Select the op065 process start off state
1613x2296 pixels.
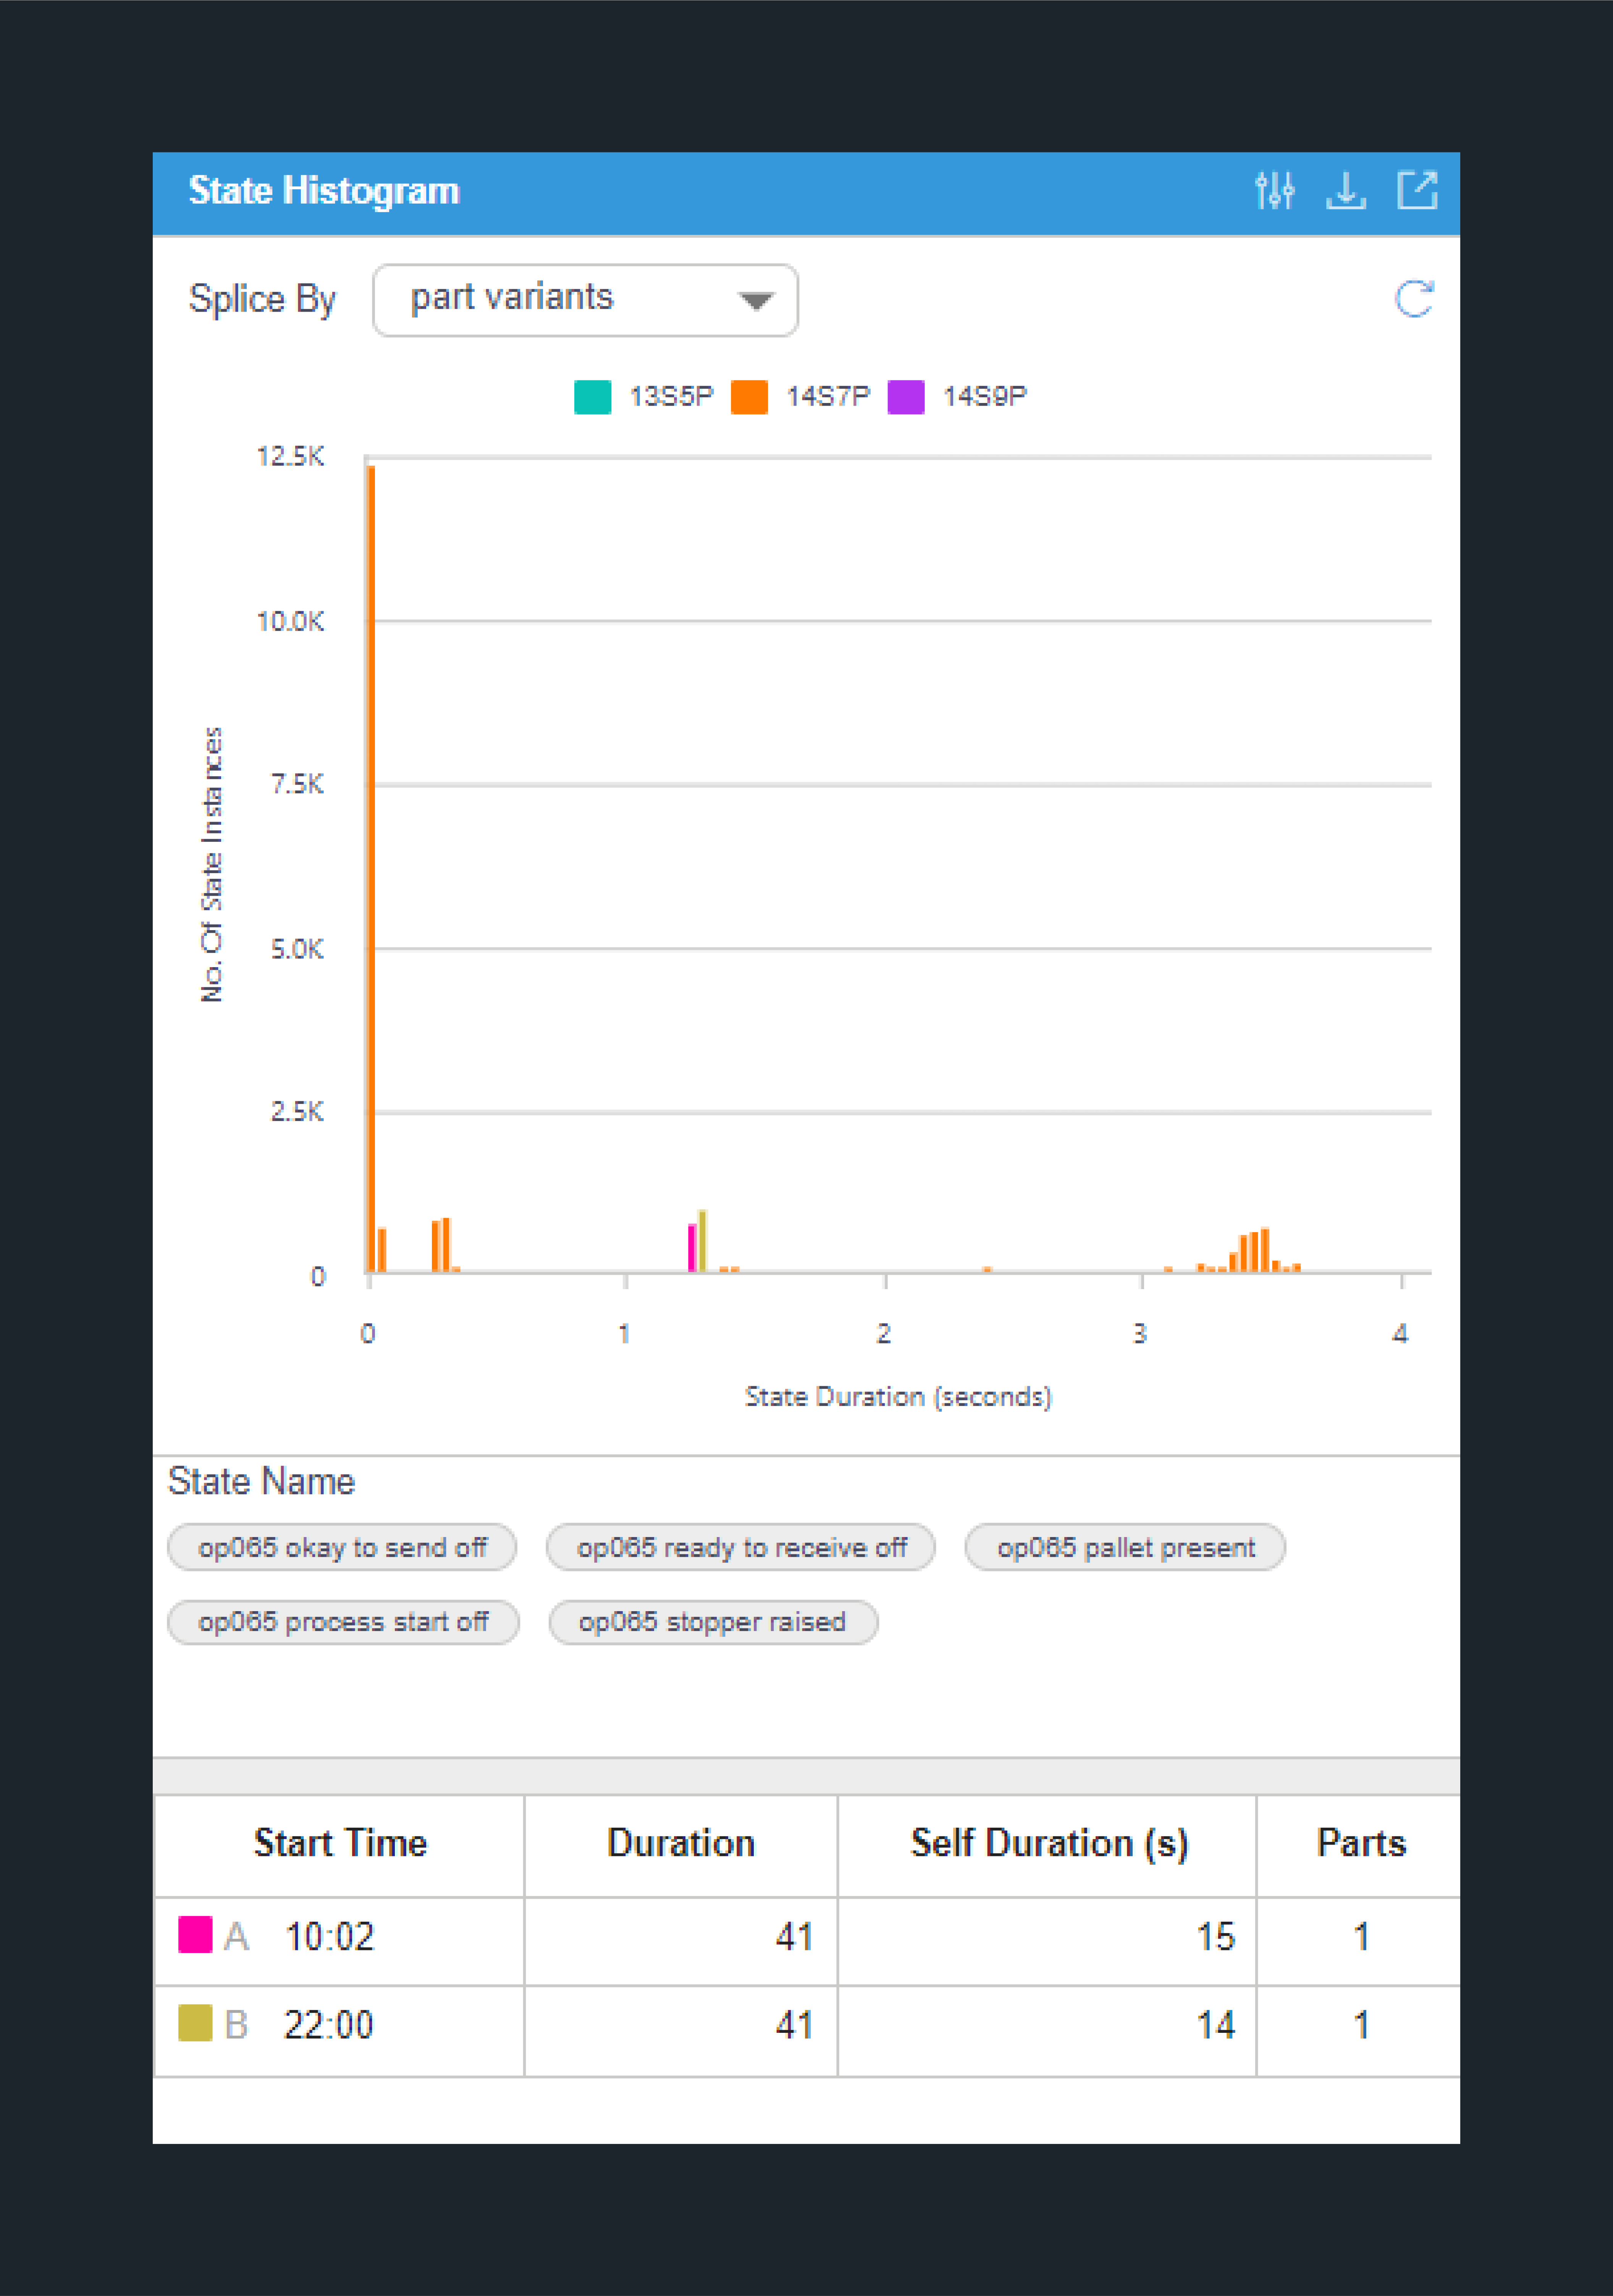(343, 1621)
